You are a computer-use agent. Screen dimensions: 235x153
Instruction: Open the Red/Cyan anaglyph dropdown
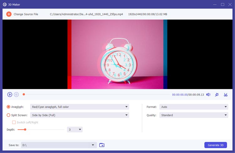coord(80,107)
